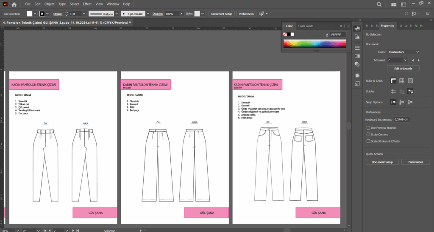Check the Scale Corners option
Image resolution: width=434 pixels, height=232 pixels.
pyautogui.click(x=368, y=134)
